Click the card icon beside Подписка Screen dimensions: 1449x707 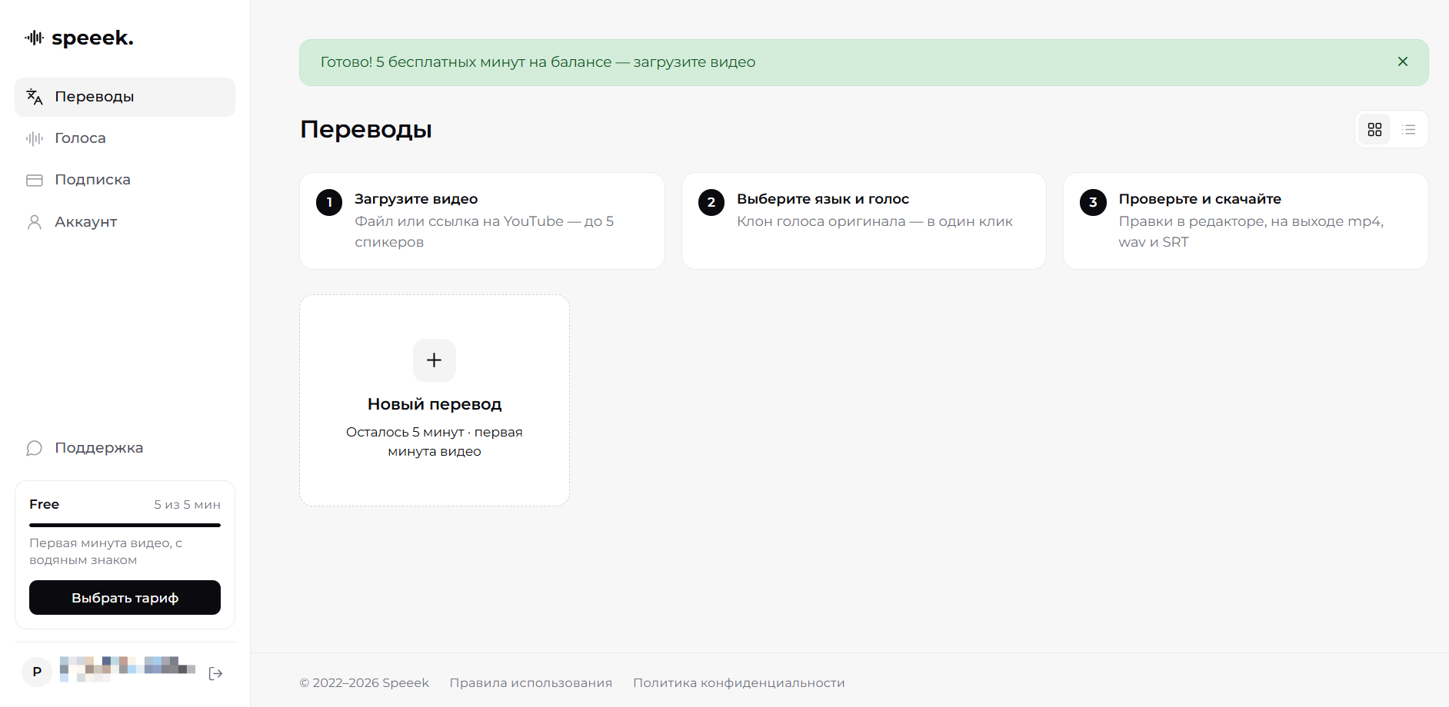[35, 180]
